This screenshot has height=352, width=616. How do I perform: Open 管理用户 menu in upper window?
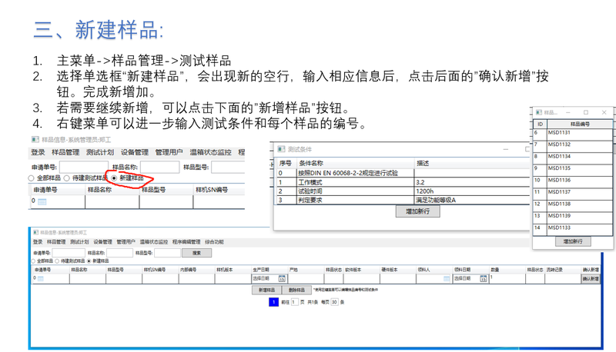[x=169, y=152]
